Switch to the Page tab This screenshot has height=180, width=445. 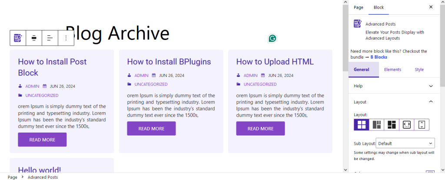(x=359, y=7)
